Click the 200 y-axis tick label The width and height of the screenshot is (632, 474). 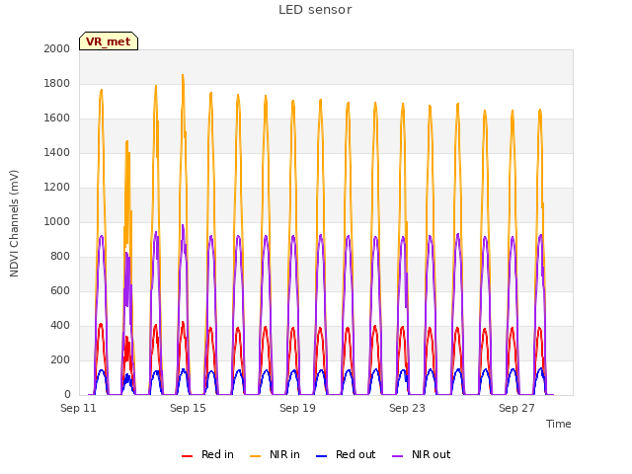click(x=60, y=359)
